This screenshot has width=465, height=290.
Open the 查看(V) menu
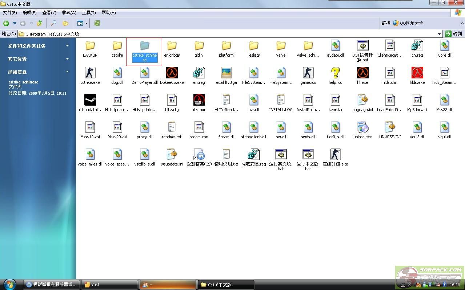(x=49, y=13)
